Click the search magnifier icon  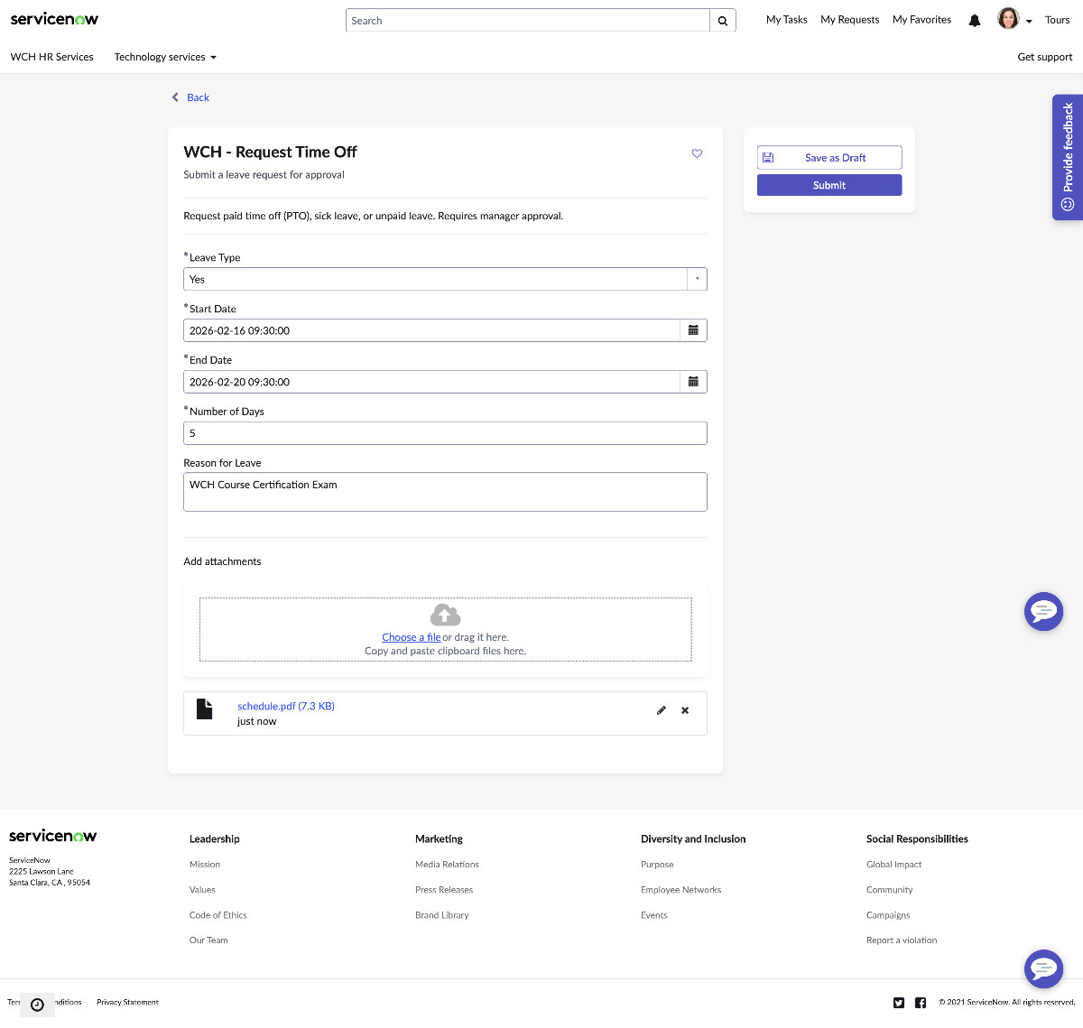[723, 21]
